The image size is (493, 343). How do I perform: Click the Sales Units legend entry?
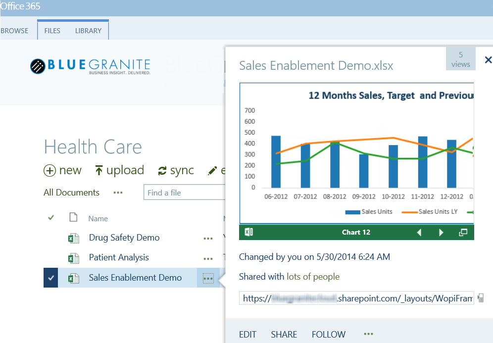[369, 212]
